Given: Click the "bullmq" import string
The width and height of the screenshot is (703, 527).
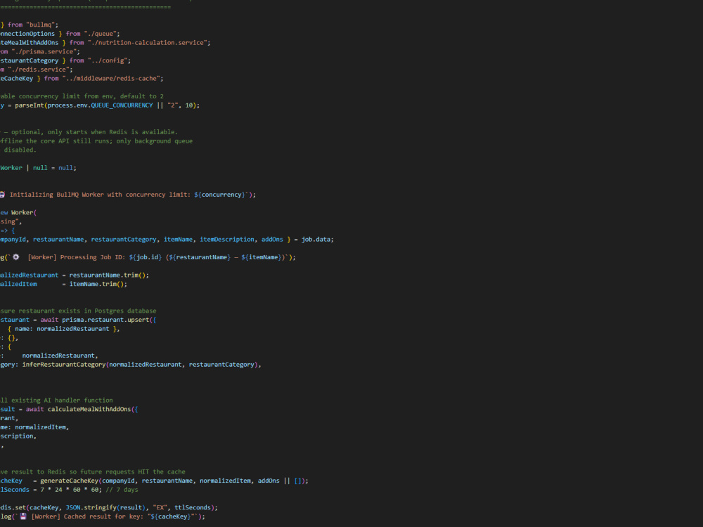Looking at the screenshot, I should 41,25.
